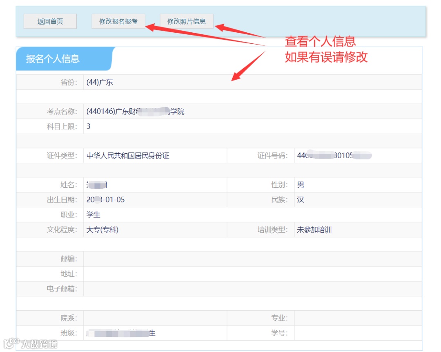
Task: Click the 省份 label
Action: tap(69, 82)
